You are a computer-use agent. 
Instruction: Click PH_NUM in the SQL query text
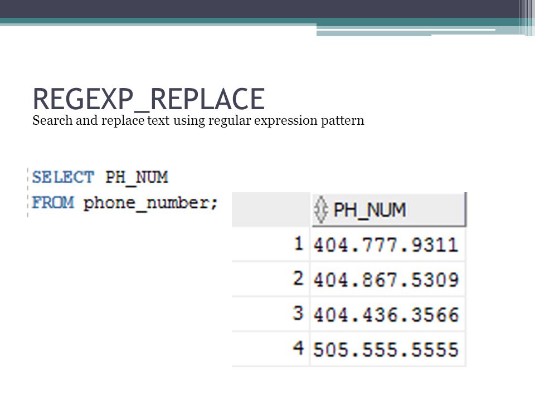137,178
